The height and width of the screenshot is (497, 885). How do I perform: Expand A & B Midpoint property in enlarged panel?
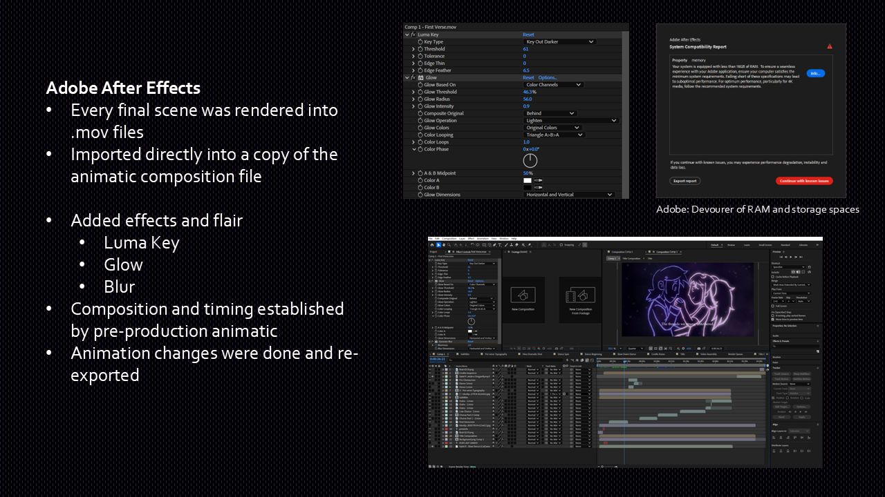point(413,173)
